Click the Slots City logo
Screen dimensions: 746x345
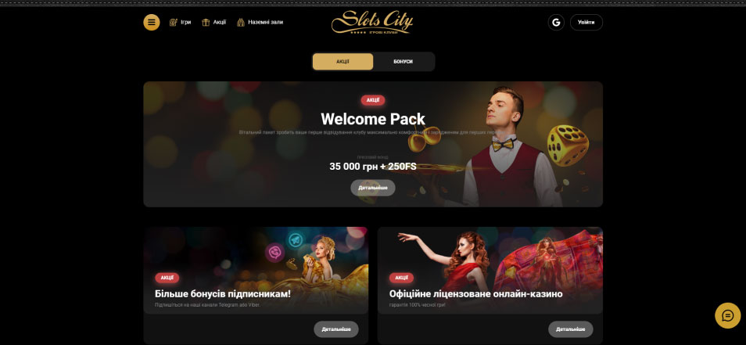click(x=372, y=23)
